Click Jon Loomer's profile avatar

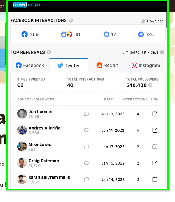pyautogui.click(x=22, y=114)
